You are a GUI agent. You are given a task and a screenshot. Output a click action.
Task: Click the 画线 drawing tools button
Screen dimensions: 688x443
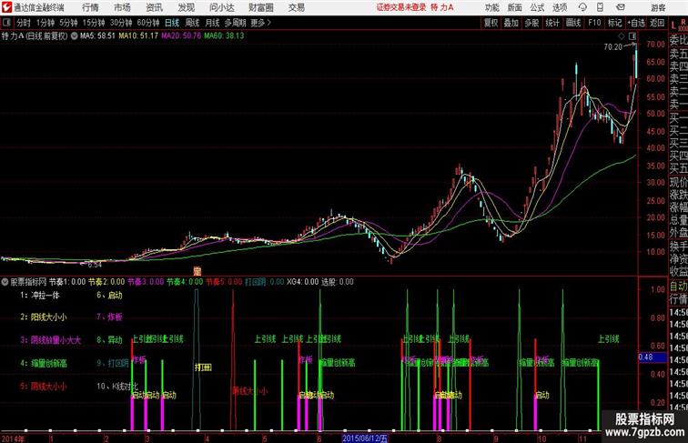573,23
